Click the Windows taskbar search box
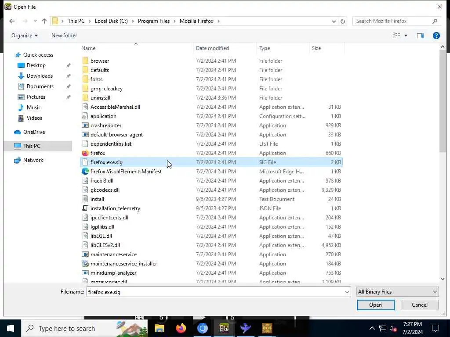 pos(85,328)
